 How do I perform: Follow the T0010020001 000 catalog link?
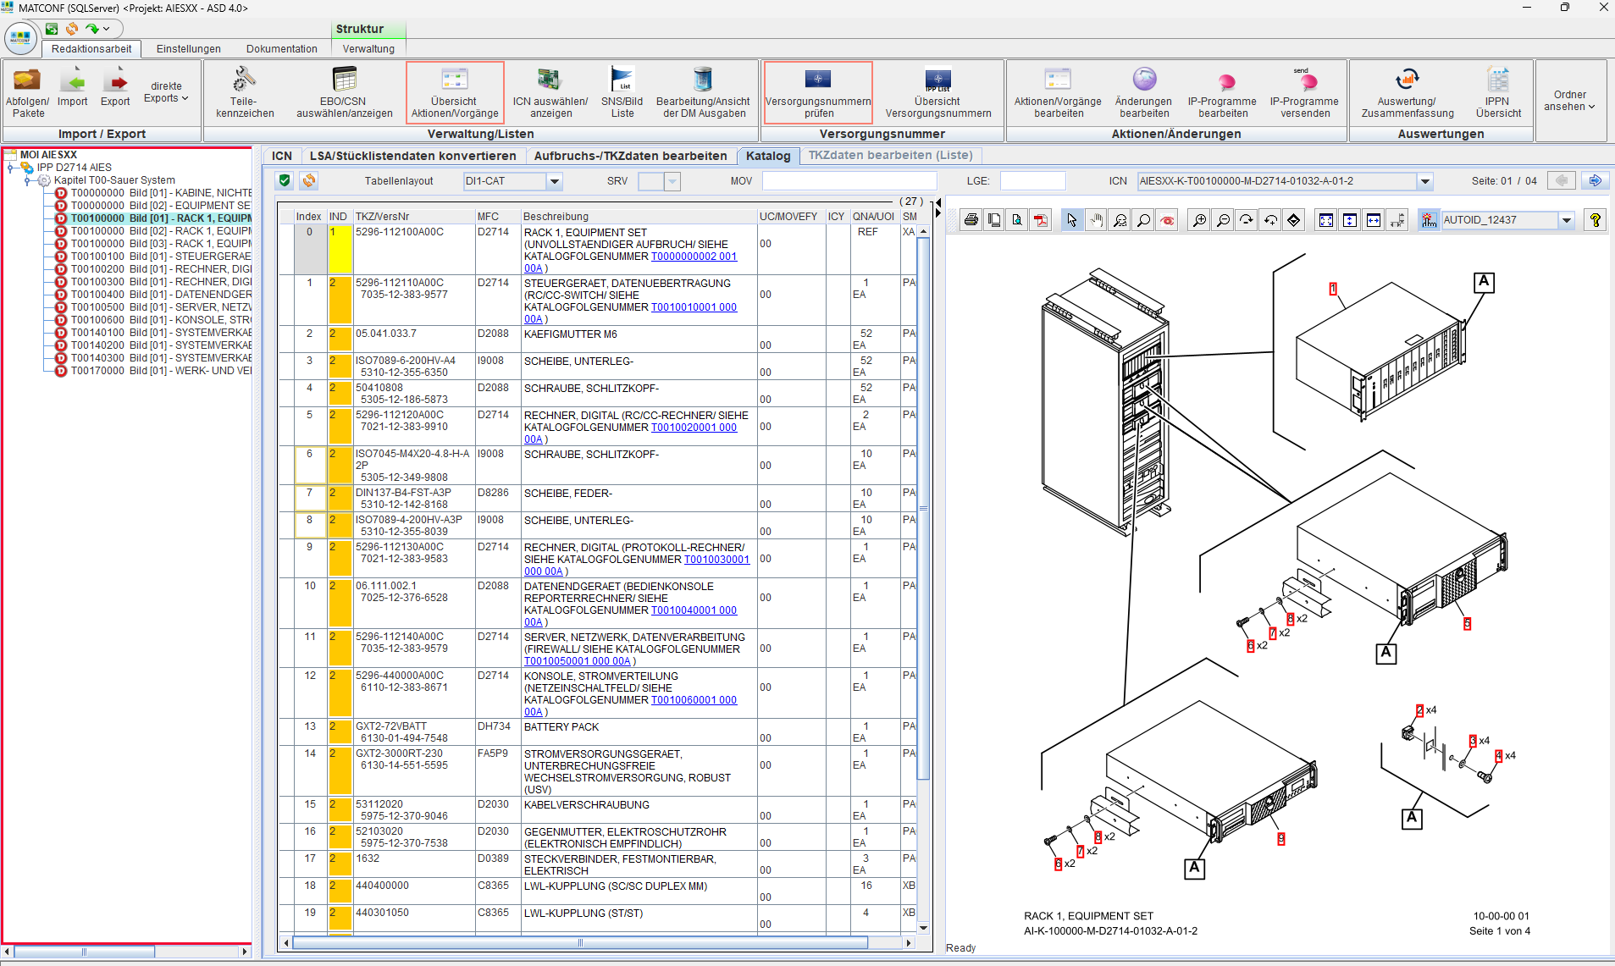tap(694, 428)
